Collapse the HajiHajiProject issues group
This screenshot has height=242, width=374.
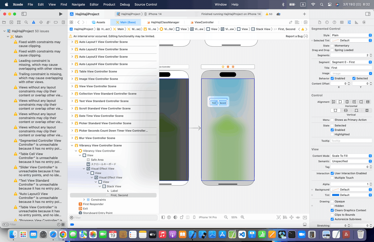pos(4,31)
